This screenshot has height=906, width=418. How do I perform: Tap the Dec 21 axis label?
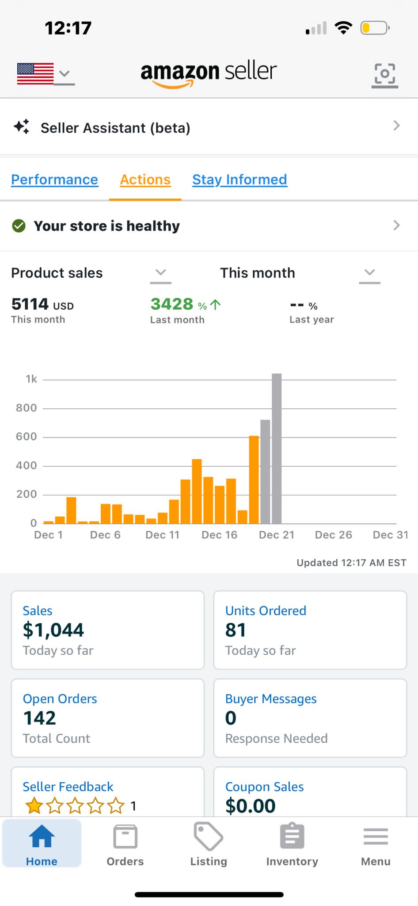click(x=277, y=535)
